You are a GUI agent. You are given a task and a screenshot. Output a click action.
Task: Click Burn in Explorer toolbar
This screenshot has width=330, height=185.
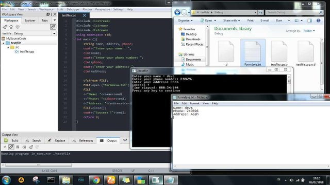[x=279, y=21]
